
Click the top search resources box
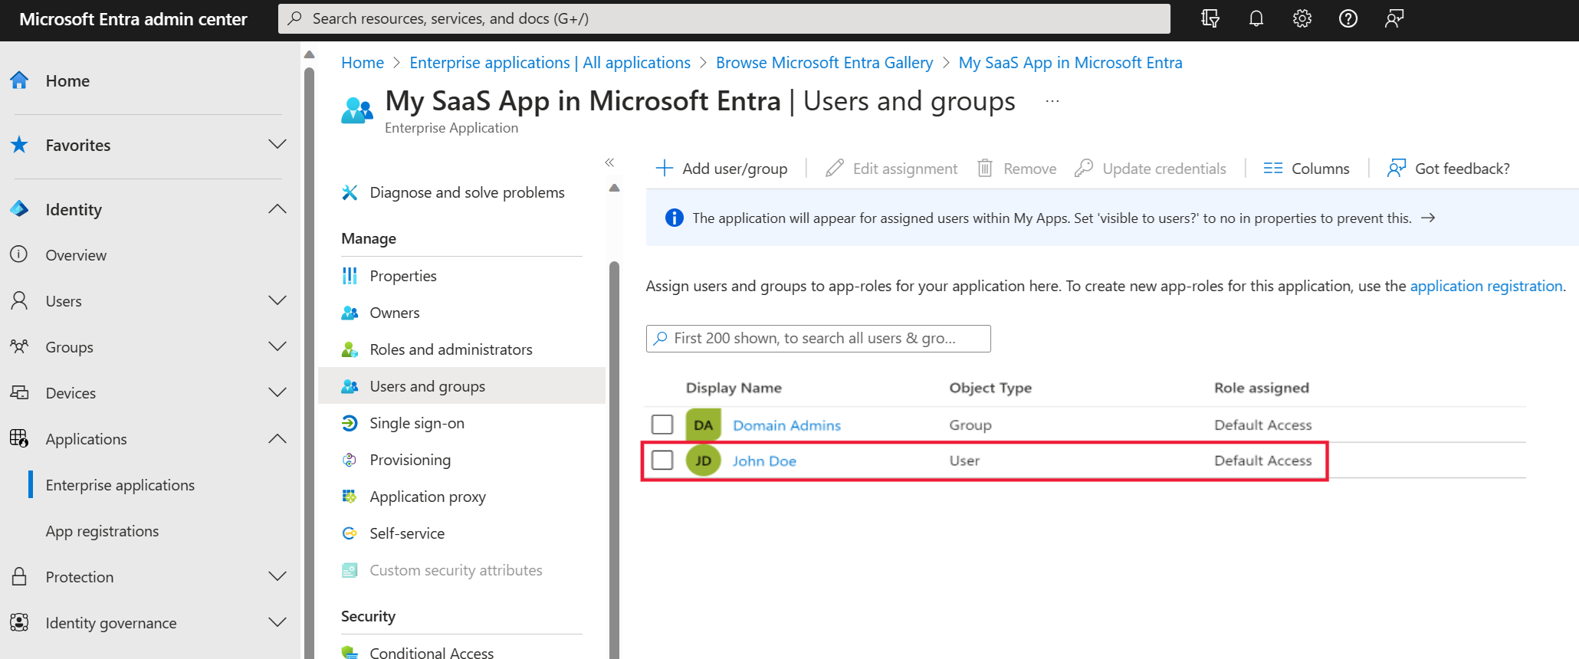click(724, 18)
